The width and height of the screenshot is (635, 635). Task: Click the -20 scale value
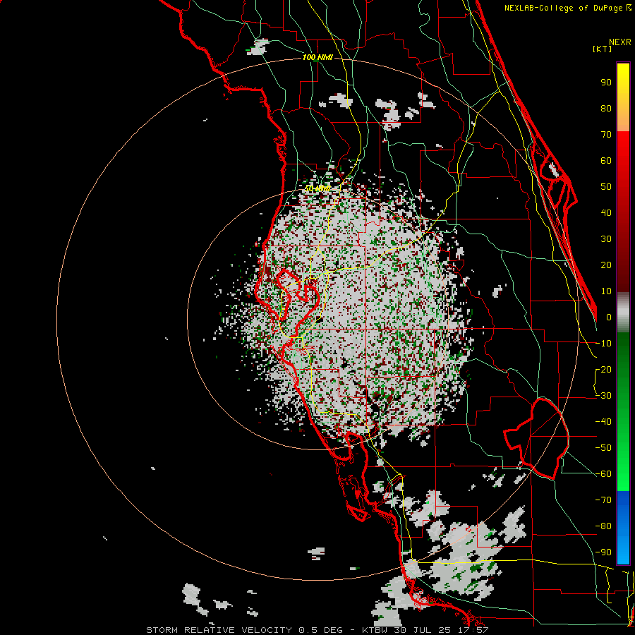(603, 370)
